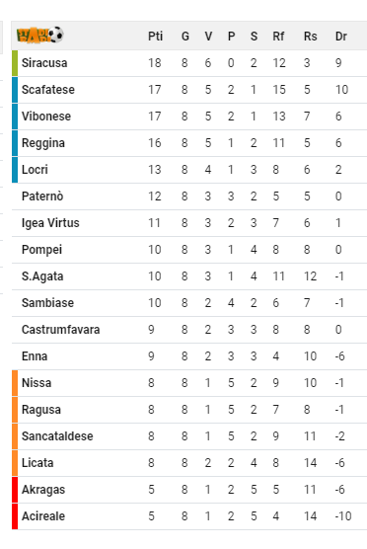This screenshot has height=549, width=367.
Task: Click the Dr column header
Action: tap(341, 37)
